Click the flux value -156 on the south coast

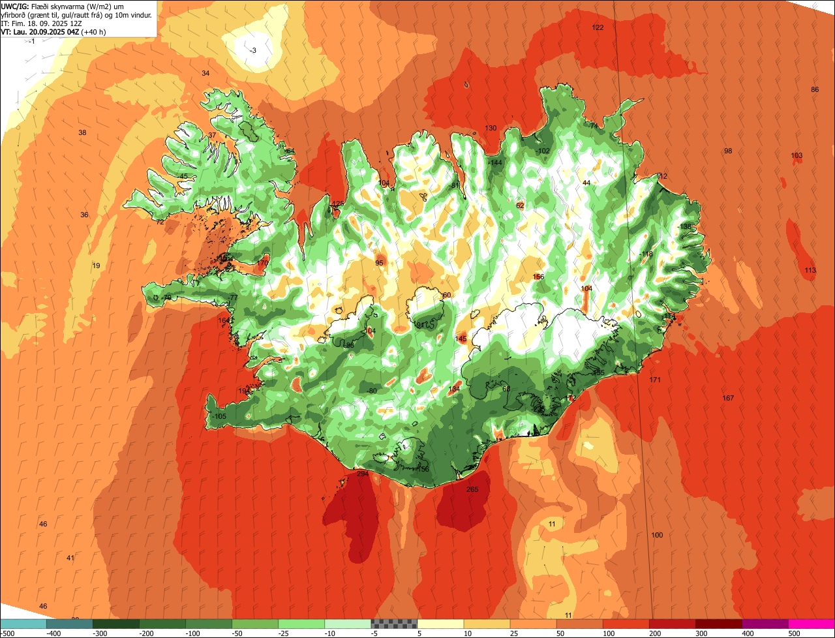(421, 469)
